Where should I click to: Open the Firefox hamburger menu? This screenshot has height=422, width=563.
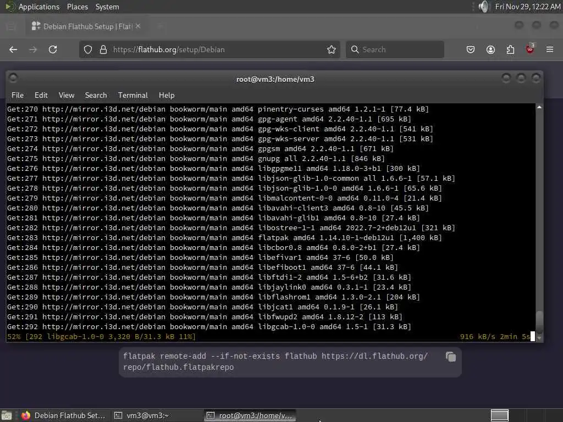(x=550, y=49)
